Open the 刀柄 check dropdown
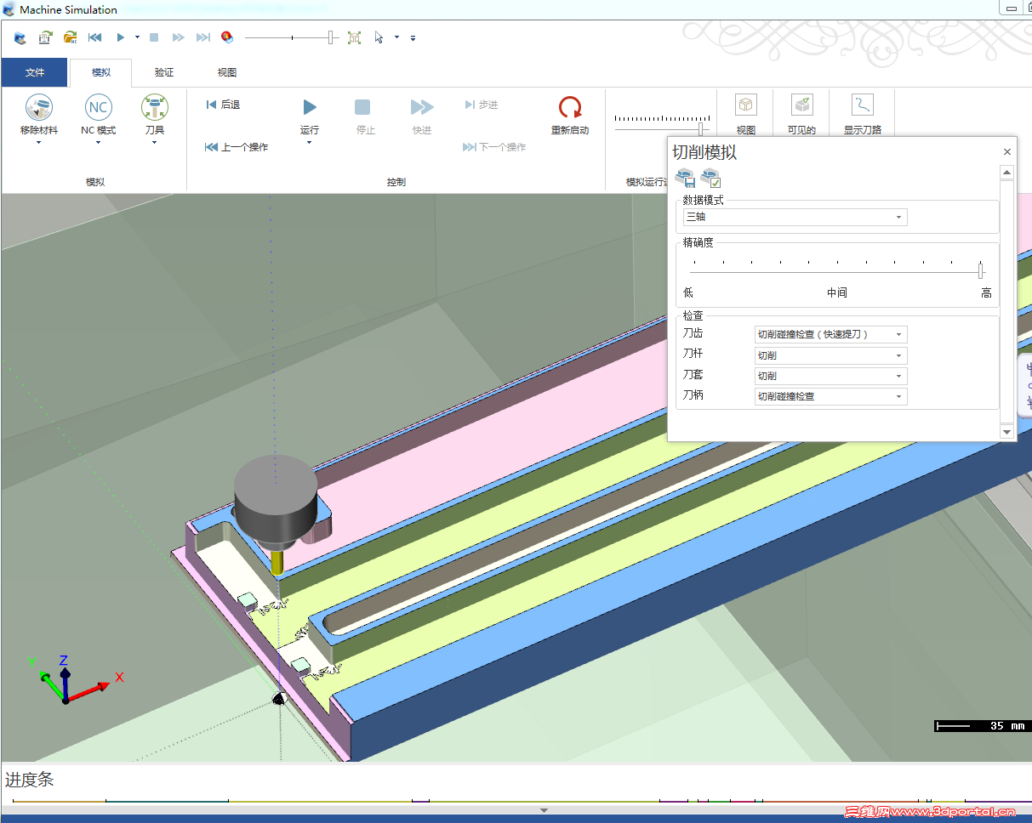 tap(831, 396)
